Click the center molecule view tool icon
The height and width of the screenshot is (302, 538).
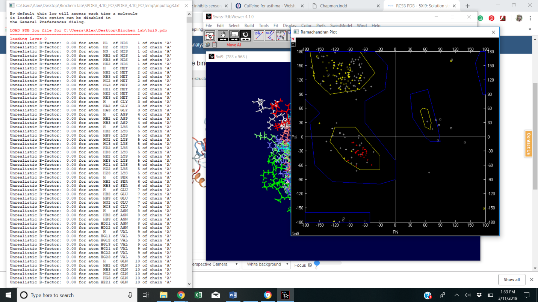click(x=210, y=35)
